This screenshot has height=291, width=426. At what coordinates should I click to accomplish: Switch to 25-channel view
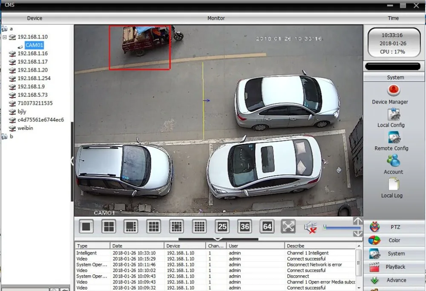pos(222,226)
